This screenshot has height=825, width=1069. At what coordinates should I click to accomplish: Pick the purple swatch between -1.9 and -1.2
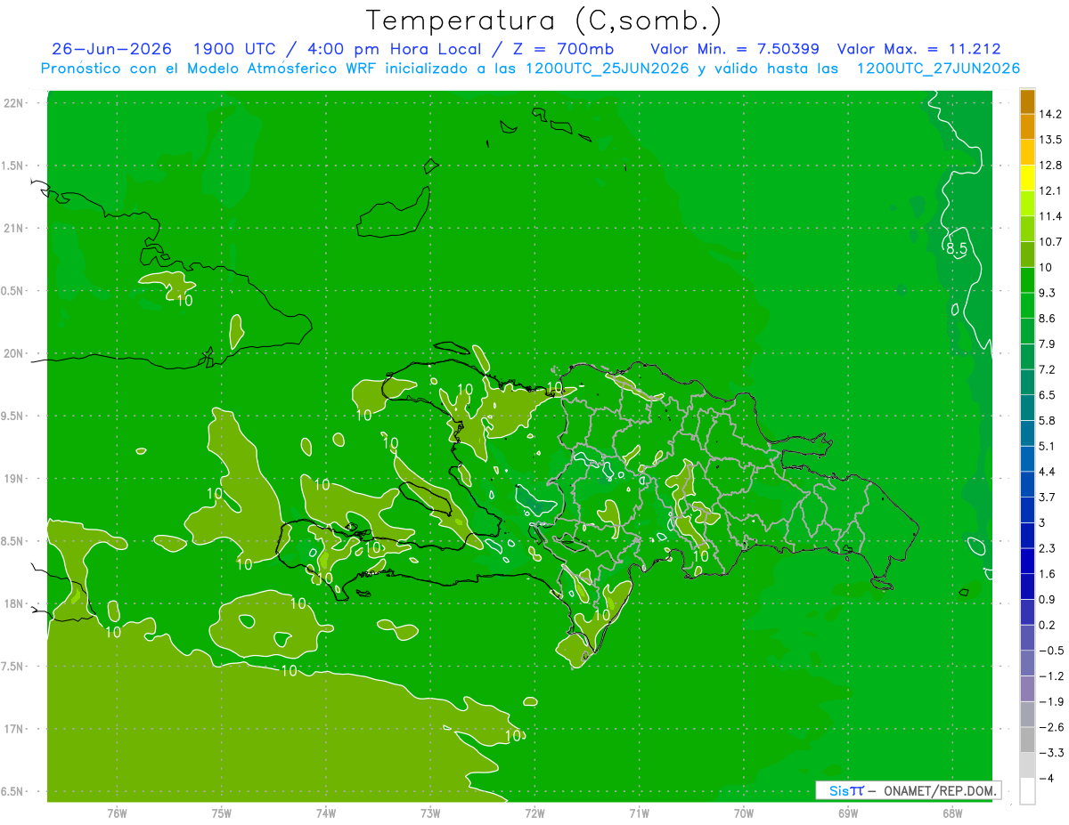(x=1027, y=690)
